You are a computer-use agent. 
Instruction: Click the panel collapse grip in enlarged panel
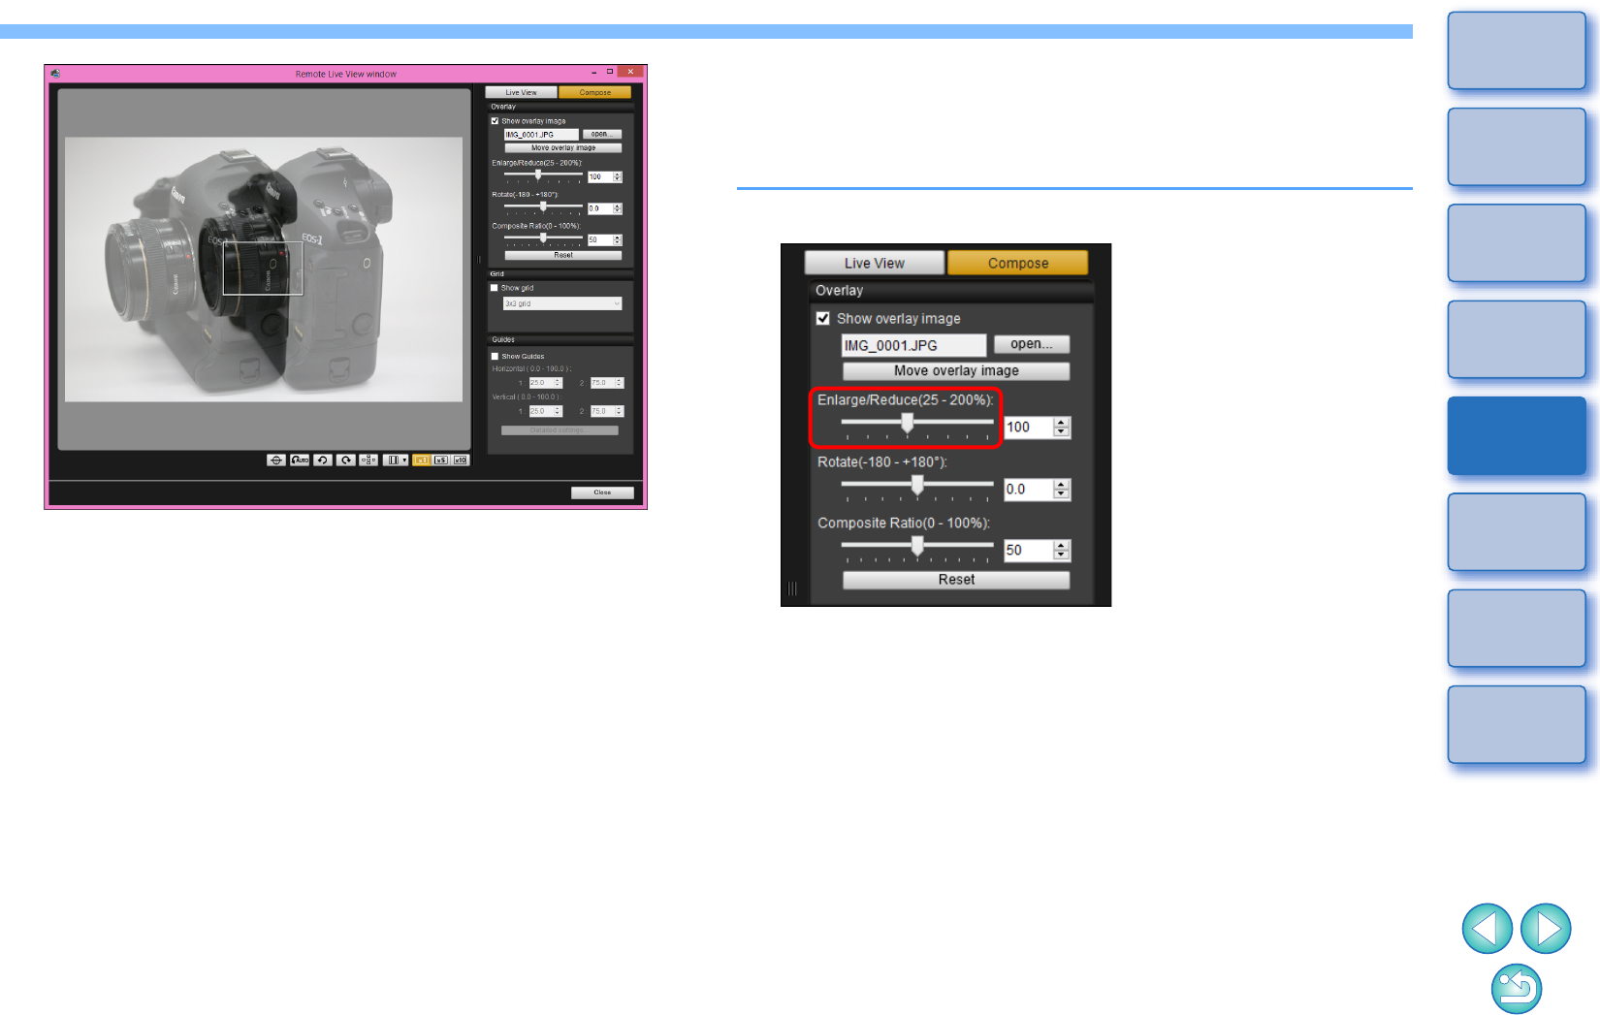[792, 588]
